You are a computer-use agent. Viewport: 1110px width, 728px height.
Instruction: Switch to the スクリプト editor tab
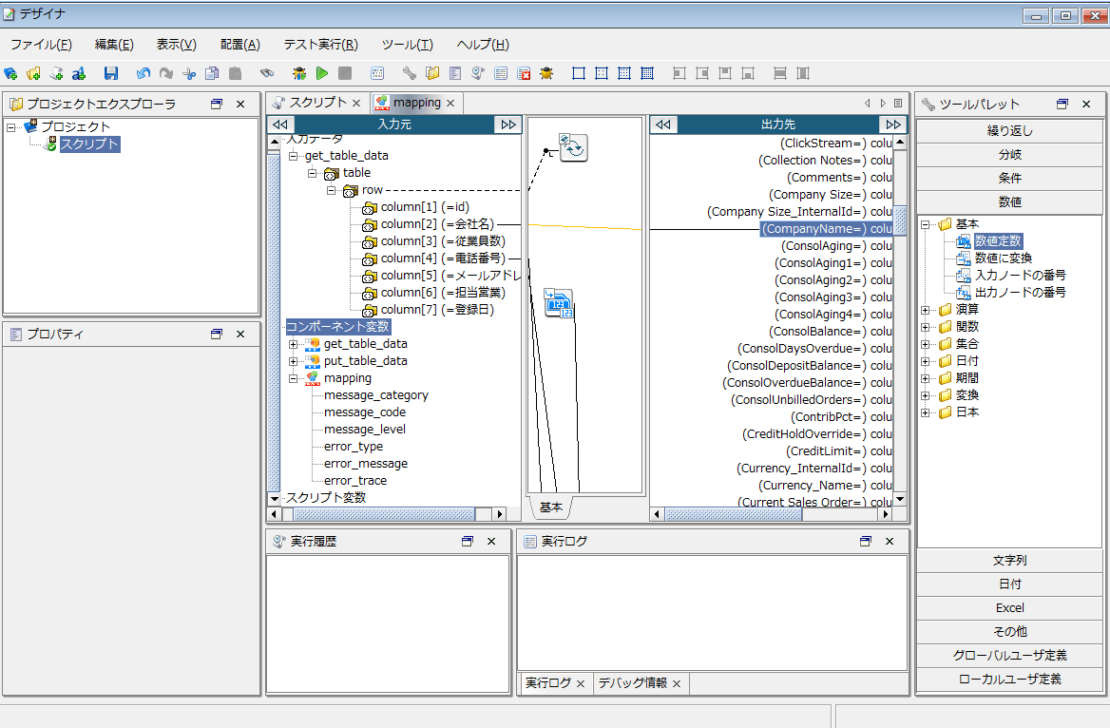coord(317,103)
